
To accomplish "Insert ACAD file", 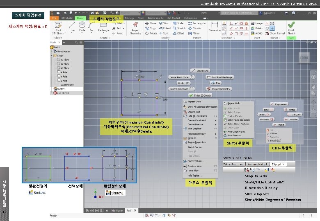I will point(256,33).
